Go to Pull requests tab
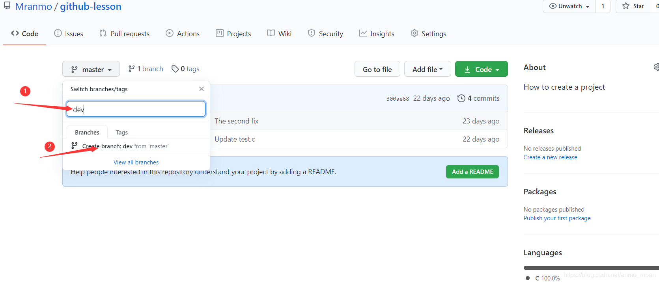Screen dimensions: 659x282 click(125, 34)
